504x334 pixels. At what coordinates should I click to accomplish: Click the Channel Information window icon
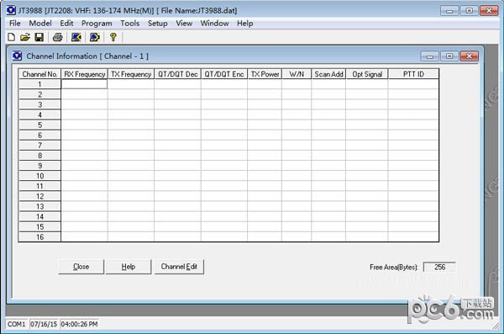(x=17, y=56)
